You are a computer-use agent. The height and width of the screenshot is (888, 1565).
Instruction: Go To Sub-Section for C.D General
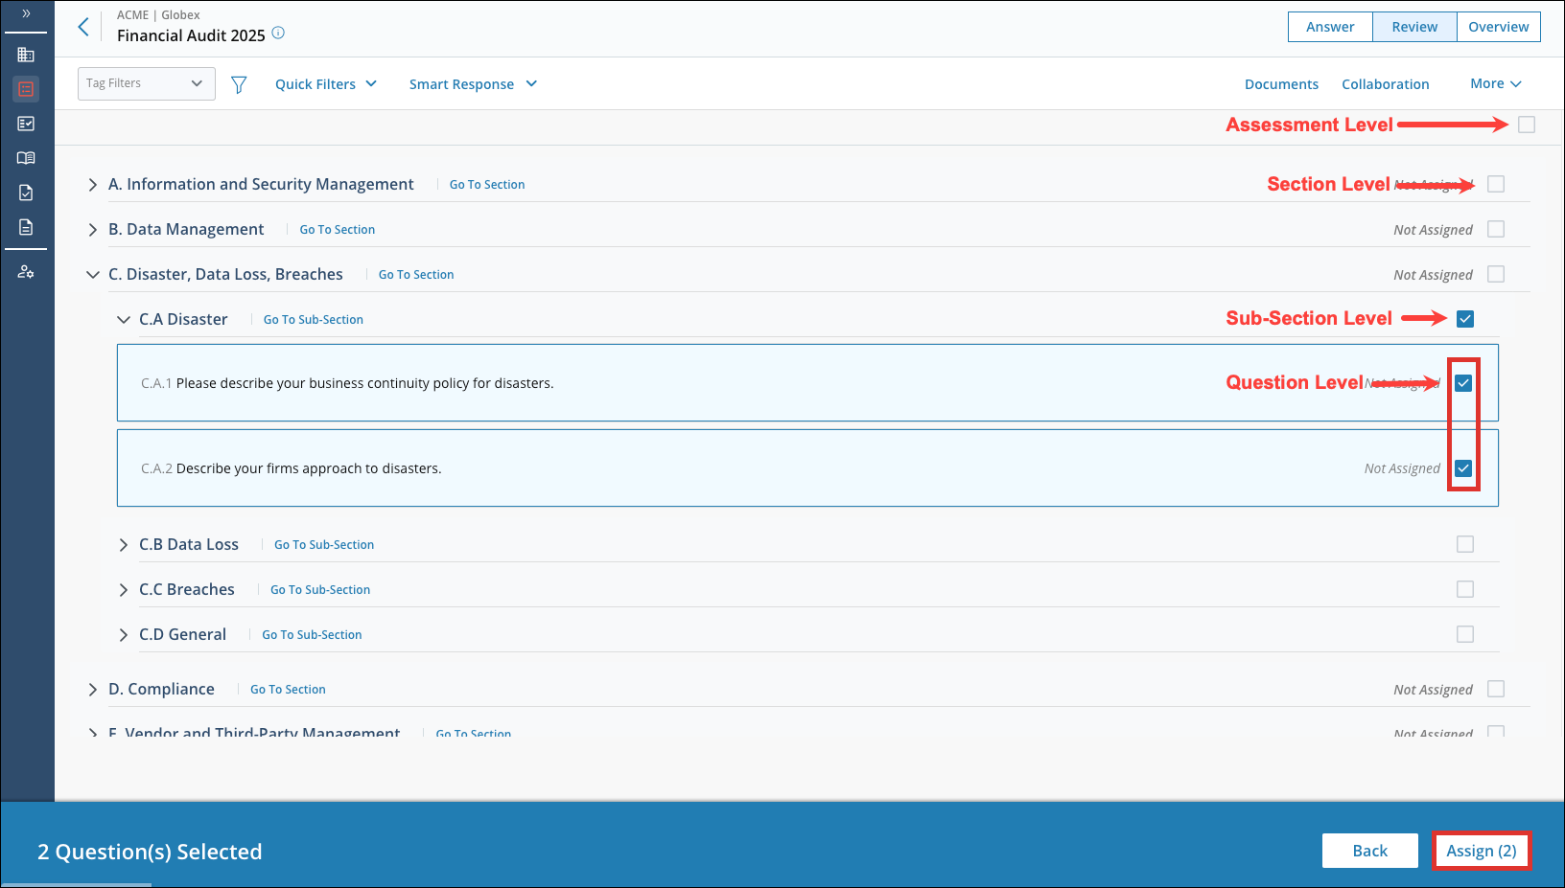312,635
